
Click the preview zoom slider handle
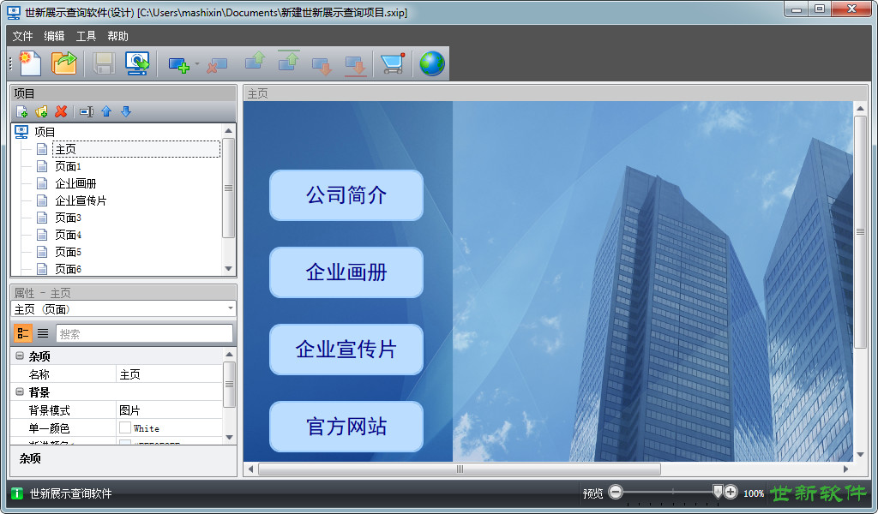point(718,492)
